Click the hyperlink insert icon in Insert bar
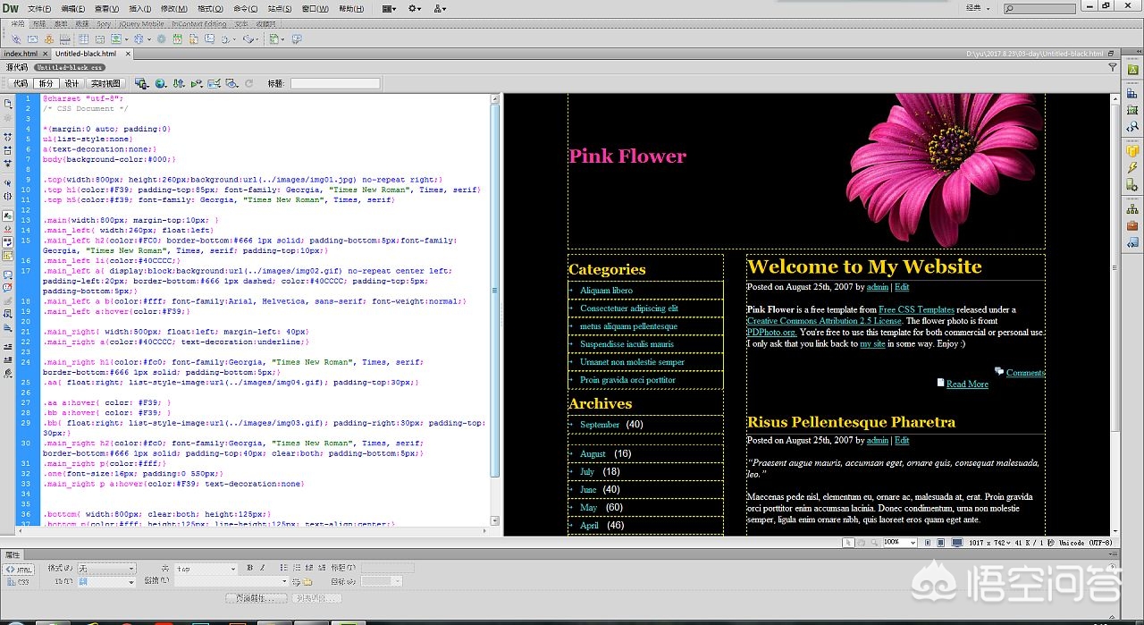The width and height of the screenshot is (1144, 625). (16, 39)
